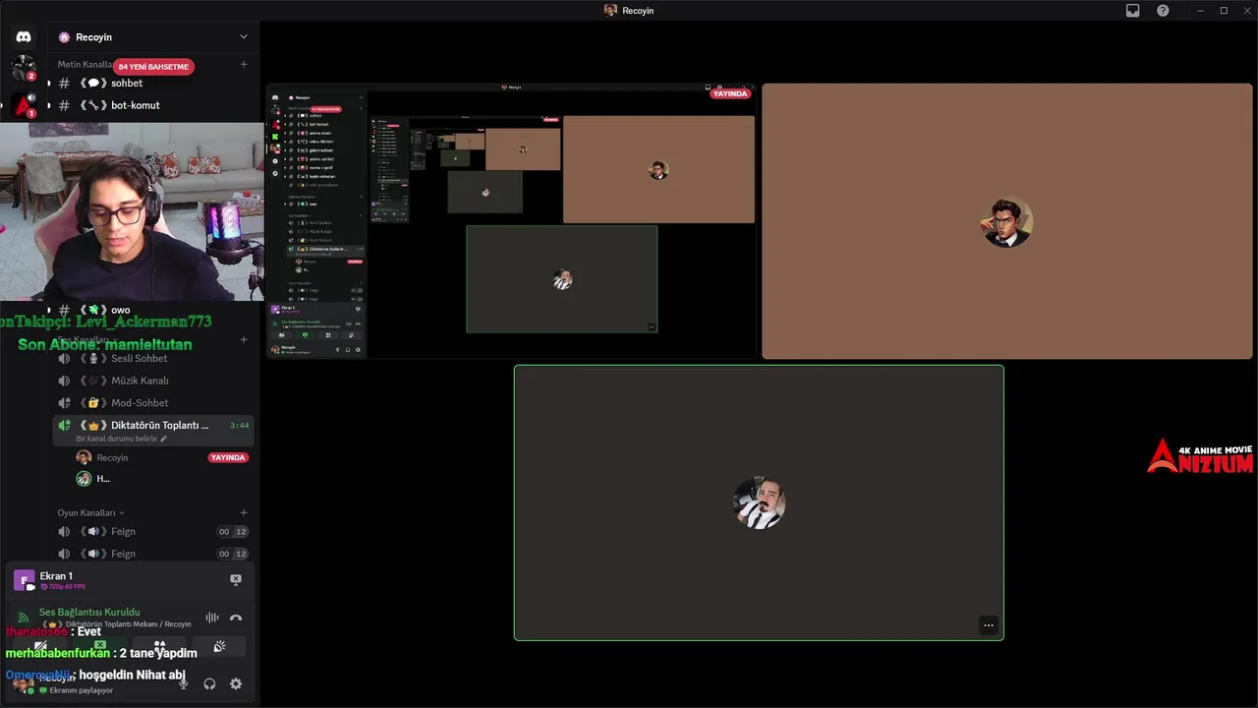The height and width of the screenshot is (708, 1258).
Task: Collapse the Oyun Kanalları category
Action: tap(90, 512)
